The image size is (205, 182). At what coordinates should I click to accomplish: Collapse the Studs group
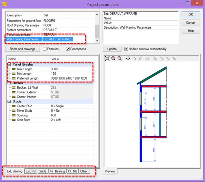pos(8,101)
